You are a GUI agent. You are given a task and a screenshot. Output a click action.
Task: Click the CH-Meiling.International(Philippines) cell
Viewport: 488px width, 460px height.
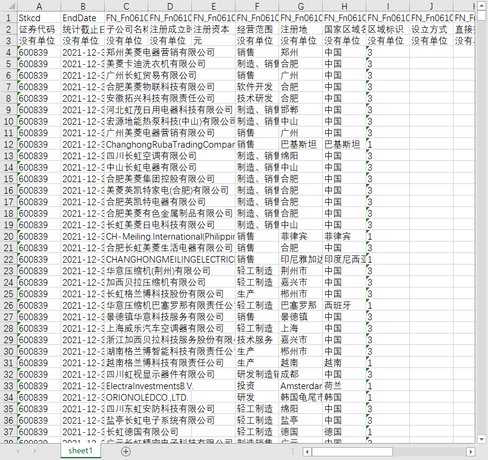coord(170,237)
